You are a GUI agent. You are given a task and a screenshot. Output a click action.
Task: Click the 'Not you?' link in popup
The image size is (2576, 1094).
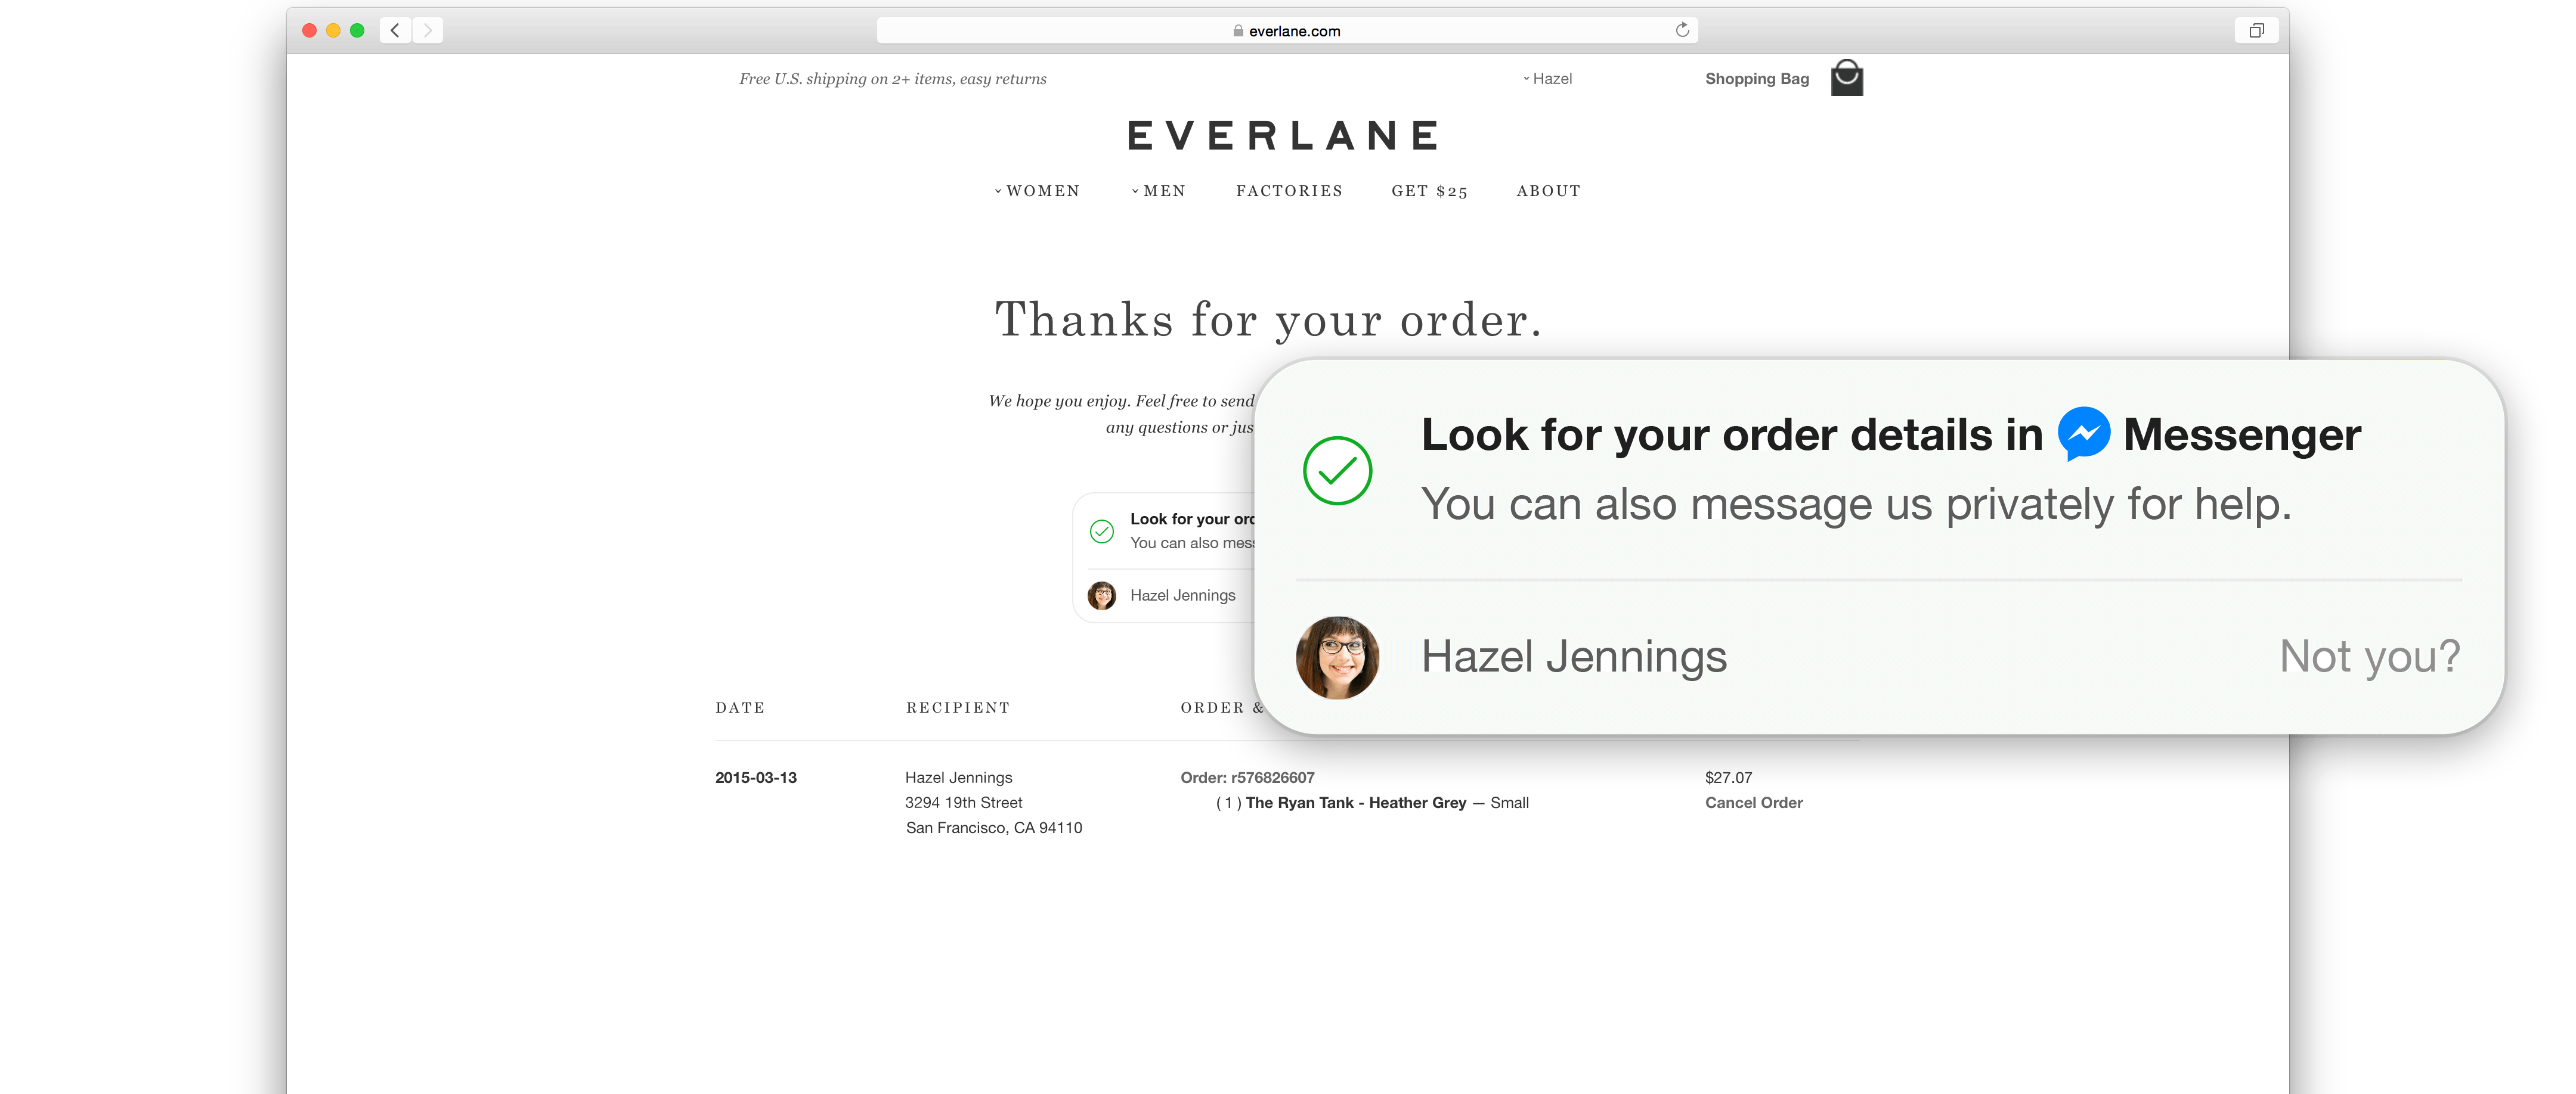[2369, 657]
